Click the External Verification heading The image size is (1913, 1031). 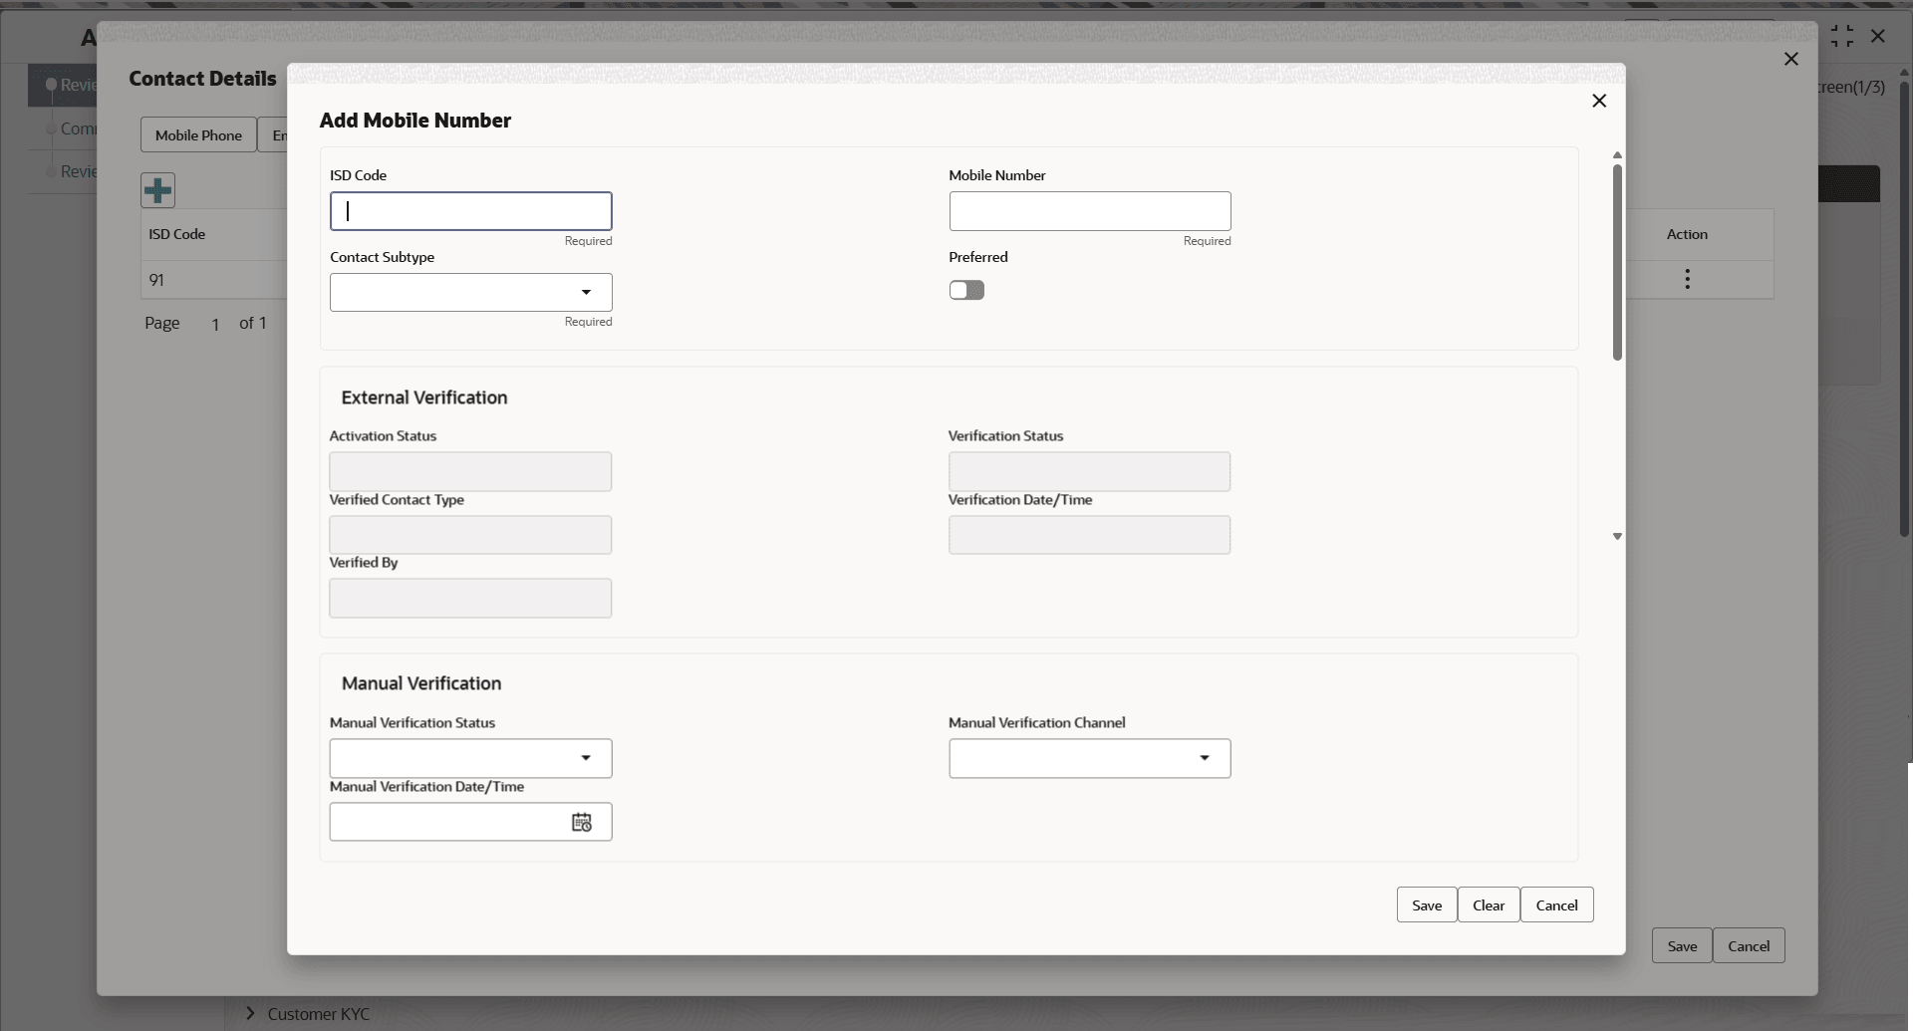(424, 397)
